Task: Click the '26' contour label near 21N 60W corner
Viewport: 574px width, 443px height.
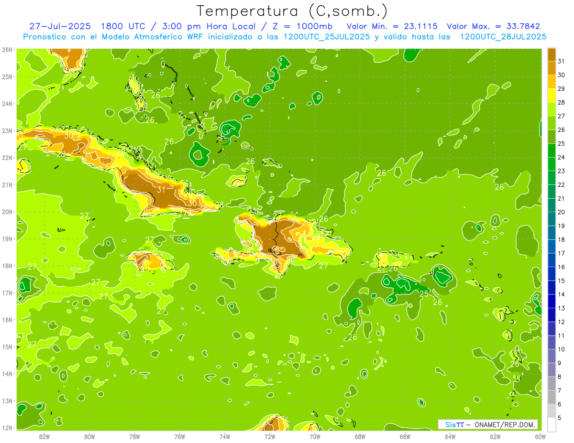Action: pyautogui.click(x=499, y=187)
